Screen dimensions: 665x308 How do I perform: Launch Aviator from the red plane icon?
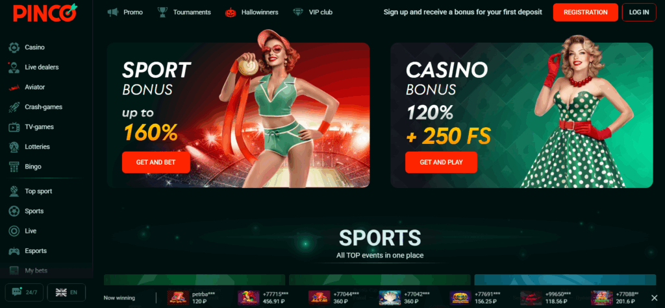click(14, 88)
